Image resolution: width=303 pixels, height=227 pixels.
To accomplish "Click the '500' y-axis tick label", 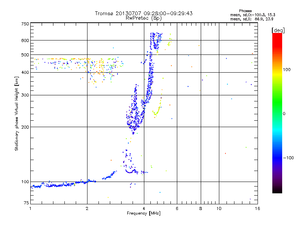I will pos(25,55).
